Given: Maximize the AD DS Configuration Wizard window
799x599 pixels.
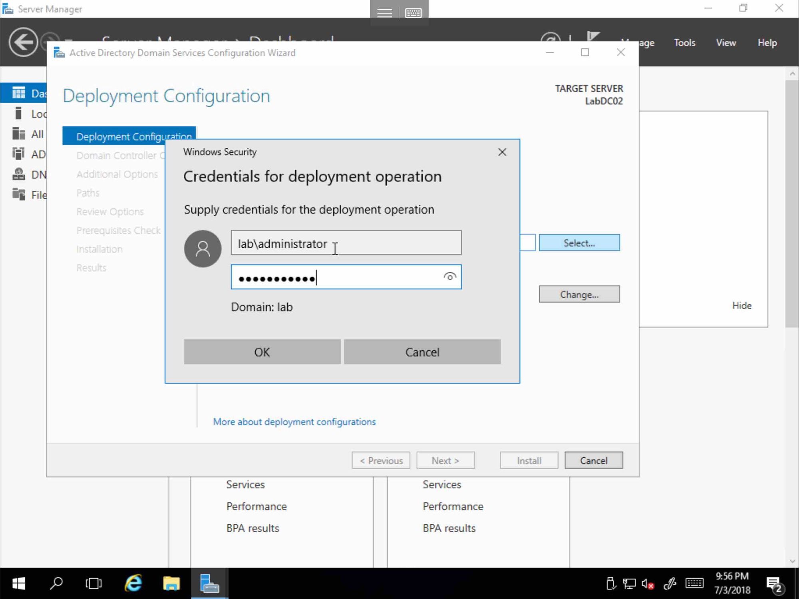Looking at the screenshot, I should 585,52.
